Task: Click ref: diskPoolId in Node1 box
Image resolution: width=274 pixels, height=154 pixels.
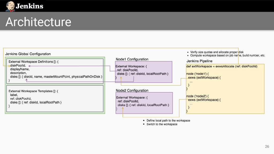Action: point(128,70)
